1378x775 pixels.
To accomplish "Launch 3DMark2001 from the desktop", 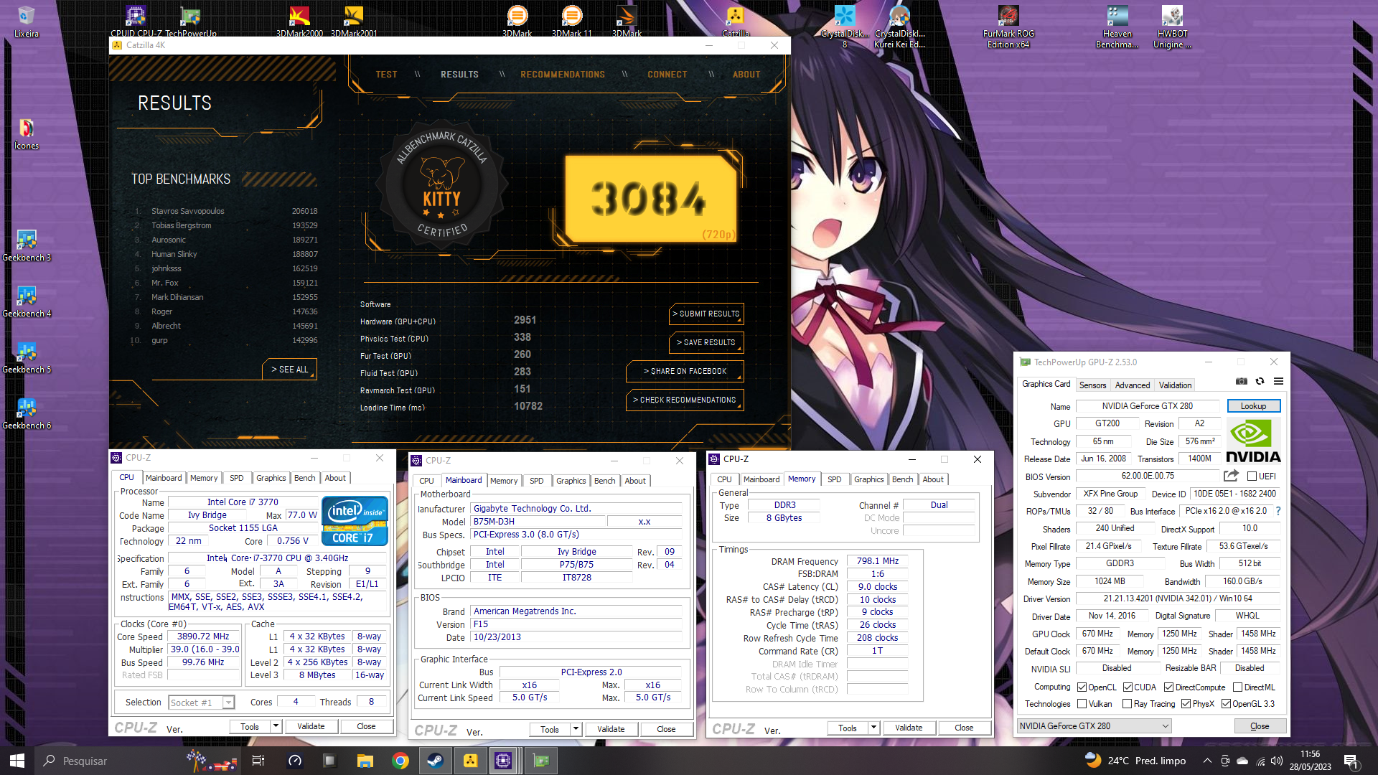I will [x=354, y=22].
